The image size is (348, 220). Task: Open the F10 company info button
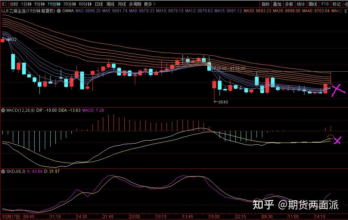325,4
